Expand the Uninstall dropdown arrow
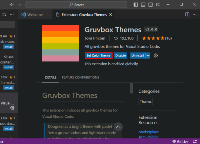The image size is (200, 144). (x=148, y=55)
